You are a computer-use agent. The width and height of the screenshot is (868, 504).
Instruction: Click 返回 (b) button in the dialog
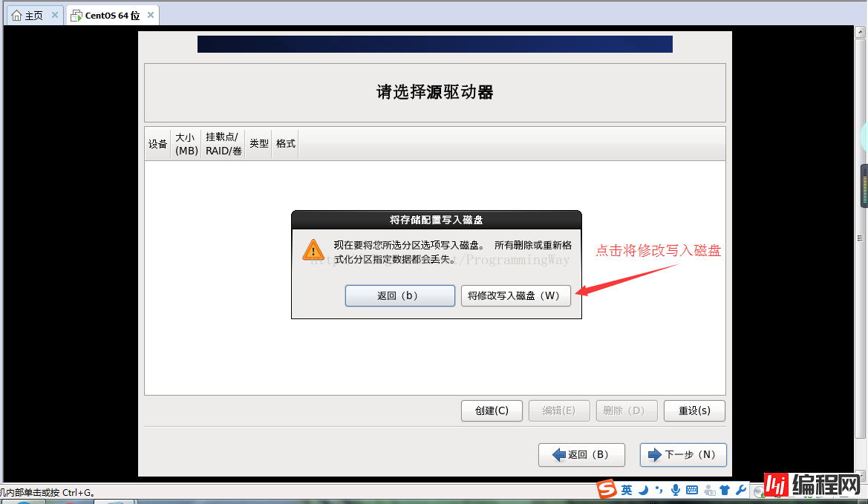[x=399, y=295]
